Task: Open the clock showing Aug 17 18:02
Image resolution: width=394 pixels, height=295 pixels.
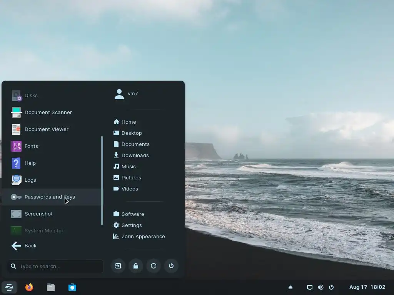Action: tap(367, 287)
